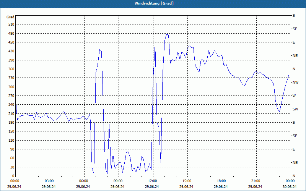Click the 00:00 label above 30.06.24
This screenshot has width=306, height=191.
point(290,181)
